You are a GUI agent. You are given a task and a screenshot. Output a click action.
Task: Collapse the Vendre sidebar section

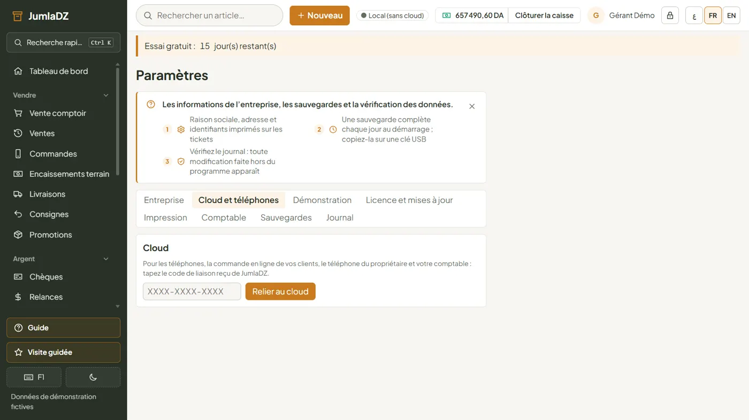pos(106,95)
